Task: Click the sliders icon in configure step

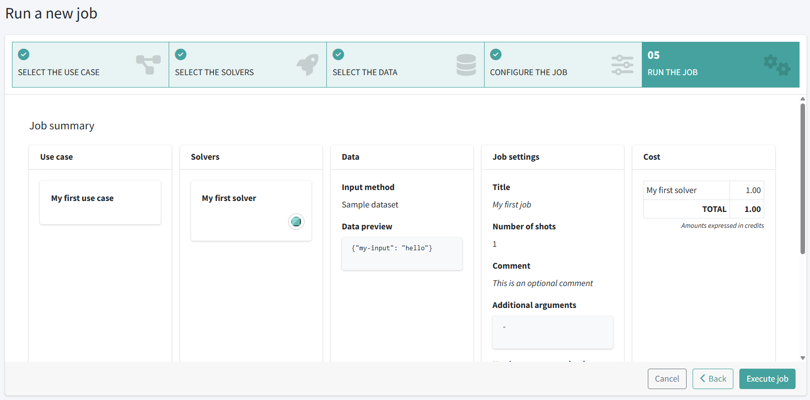Action: (622, 65)
